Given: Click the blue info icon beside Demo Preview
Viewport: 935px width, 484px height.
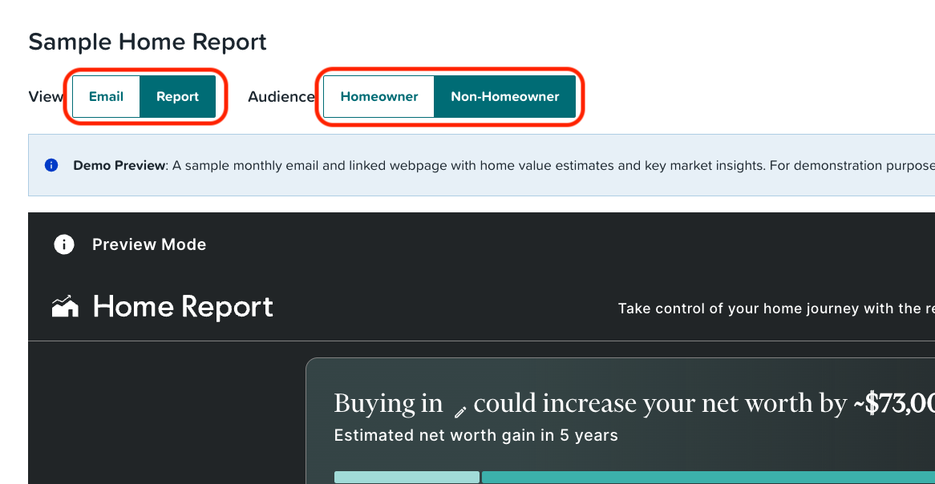Looking at the screenshot, I should (51, 165).
